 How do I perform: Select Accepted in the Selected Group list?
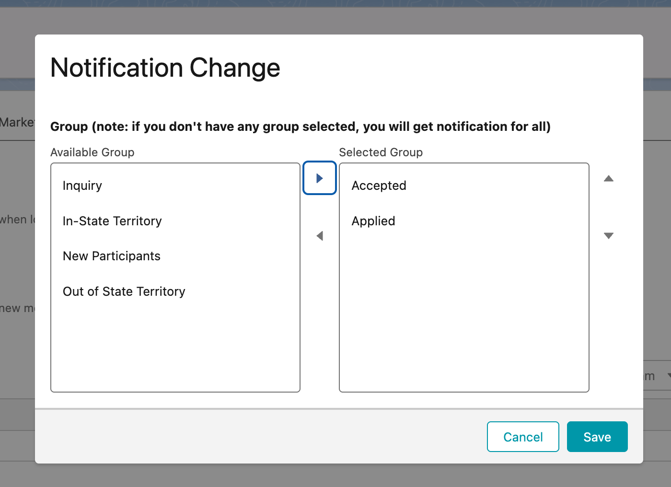(x=379, y=186)
